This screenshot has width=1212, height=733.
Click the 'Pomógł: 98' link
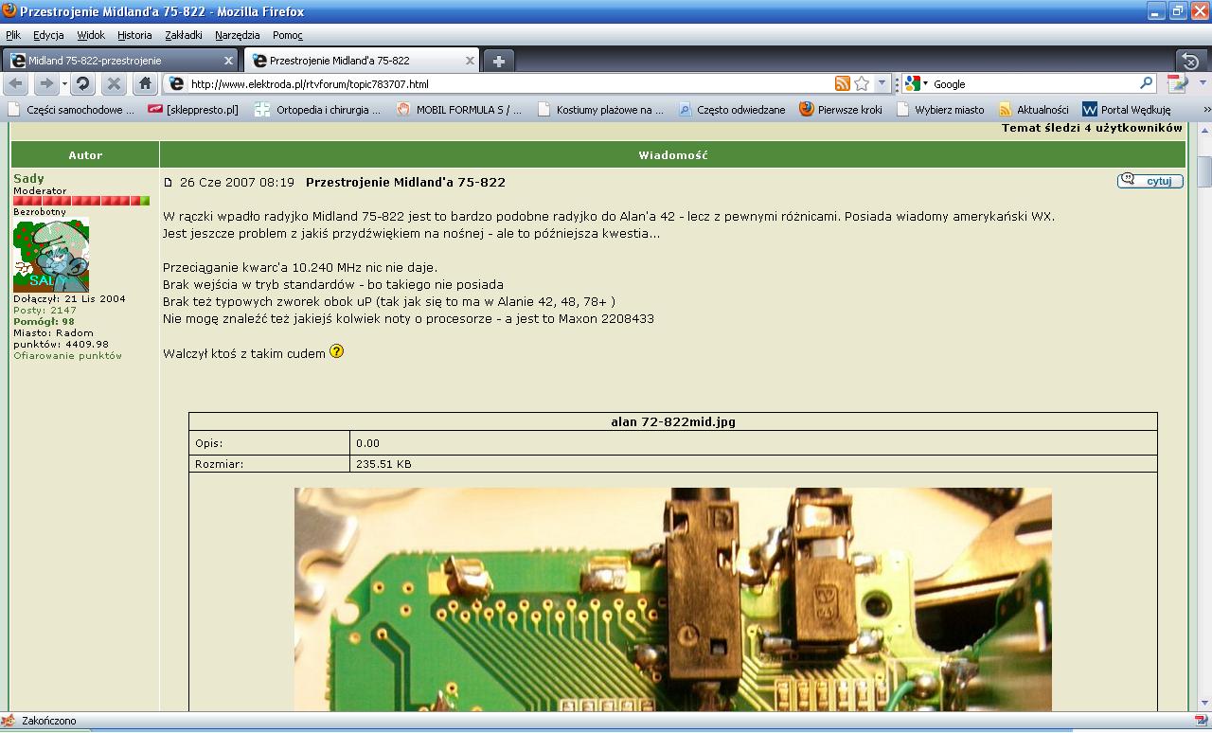click(44, 322)
